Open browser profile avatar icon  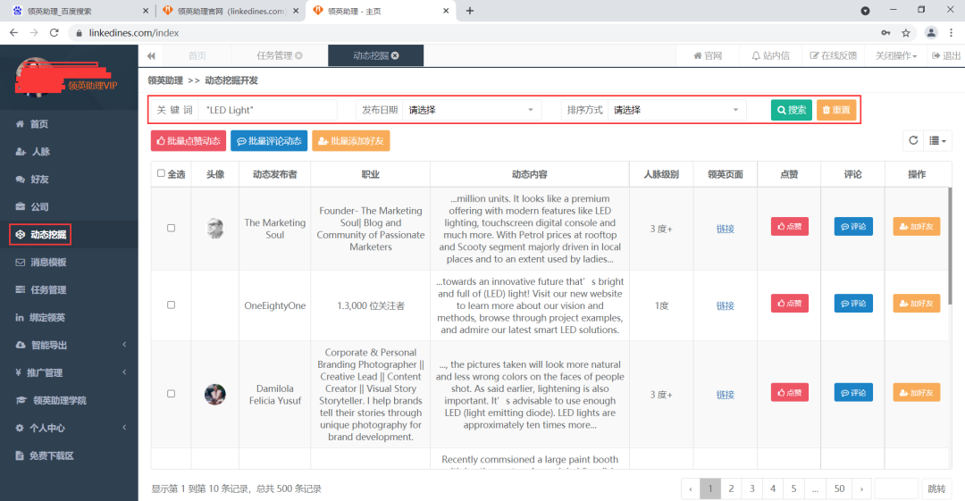tap(931, 33)
